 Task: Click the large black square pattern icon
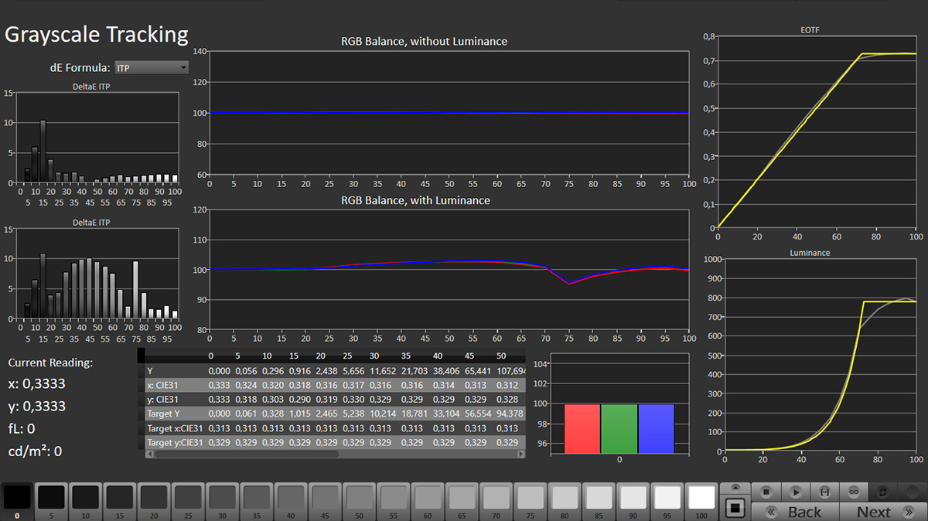pyautogui.click(x=735, y=509)
